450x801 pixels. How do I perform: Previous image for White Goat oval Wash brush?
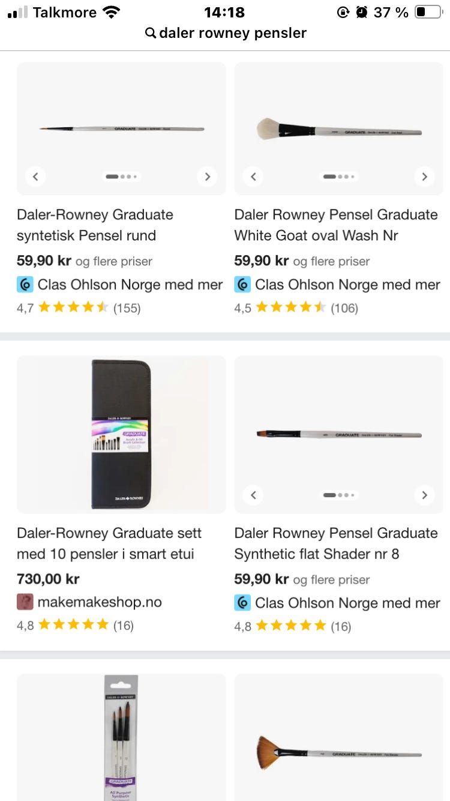[253, 177]
